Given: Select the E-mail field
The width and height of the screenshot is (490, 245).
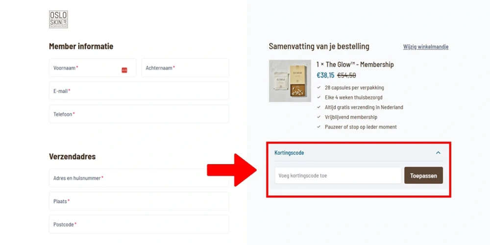Looking at the screenshot, I should [x=139, y=91].
